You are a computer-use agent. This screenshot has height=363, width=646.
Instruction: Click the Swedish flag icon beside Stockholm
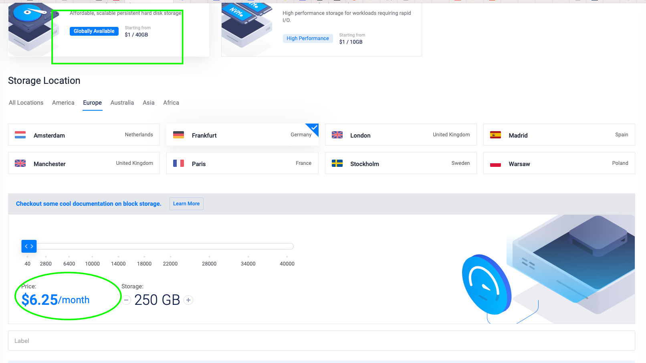point(337,163)
